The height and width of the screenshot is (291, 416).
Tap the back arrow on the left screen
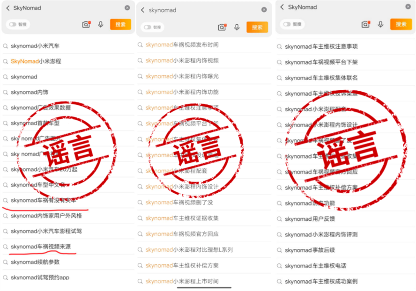coord(8,8)
